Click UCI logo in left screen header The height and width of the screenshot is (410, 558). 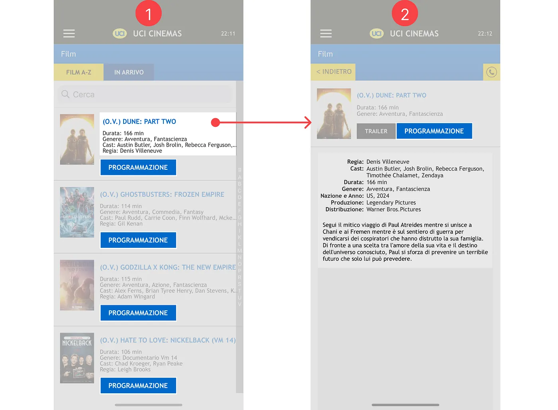120,33
